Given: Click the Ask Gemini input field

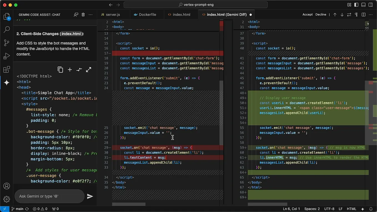Looking at the screenshot, I should (49, 196).
